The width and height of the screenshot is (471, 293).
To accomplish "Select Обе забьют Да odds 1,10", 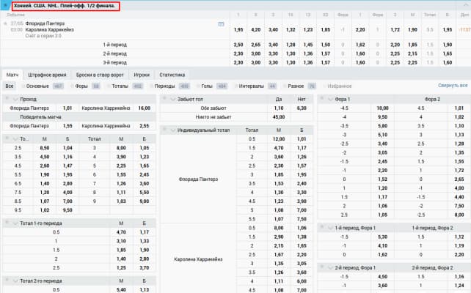I will pyautogui.click(x=279, y=108).
